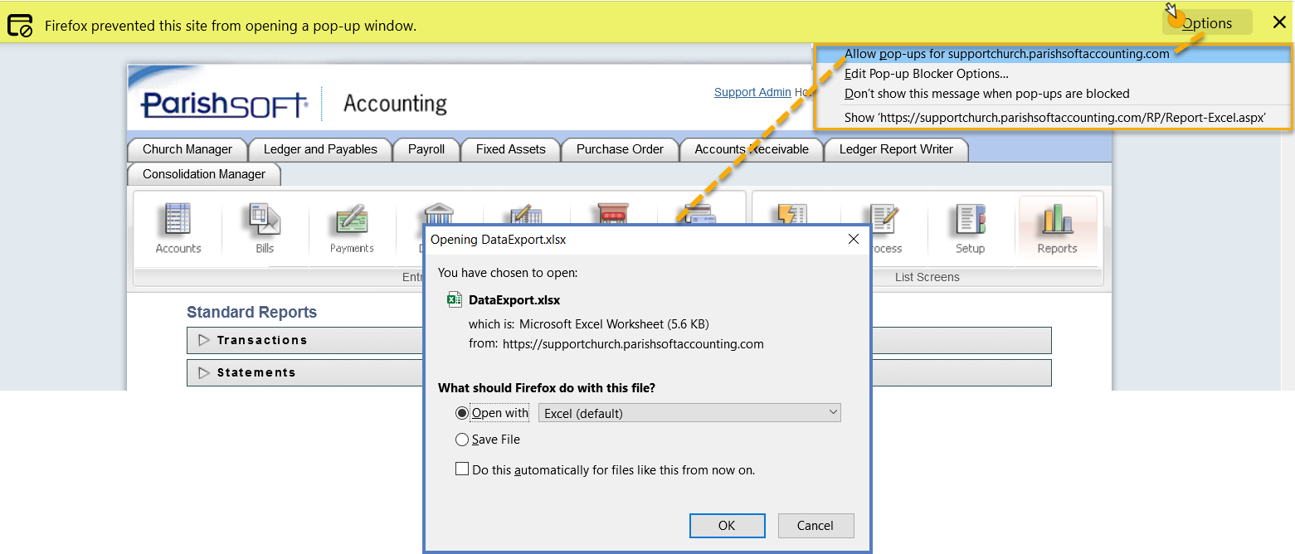Switch to the Payroll tab
This screenshot has height=554, width=1295.
(x=426, y=149)
